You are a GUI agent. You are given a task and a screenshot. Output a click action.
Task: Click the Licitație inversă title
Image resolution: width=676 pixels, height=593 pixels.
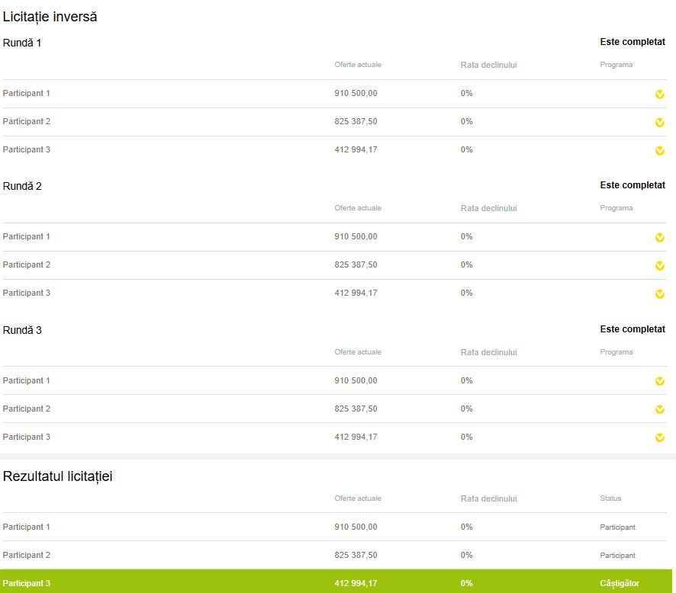point(50,16)
